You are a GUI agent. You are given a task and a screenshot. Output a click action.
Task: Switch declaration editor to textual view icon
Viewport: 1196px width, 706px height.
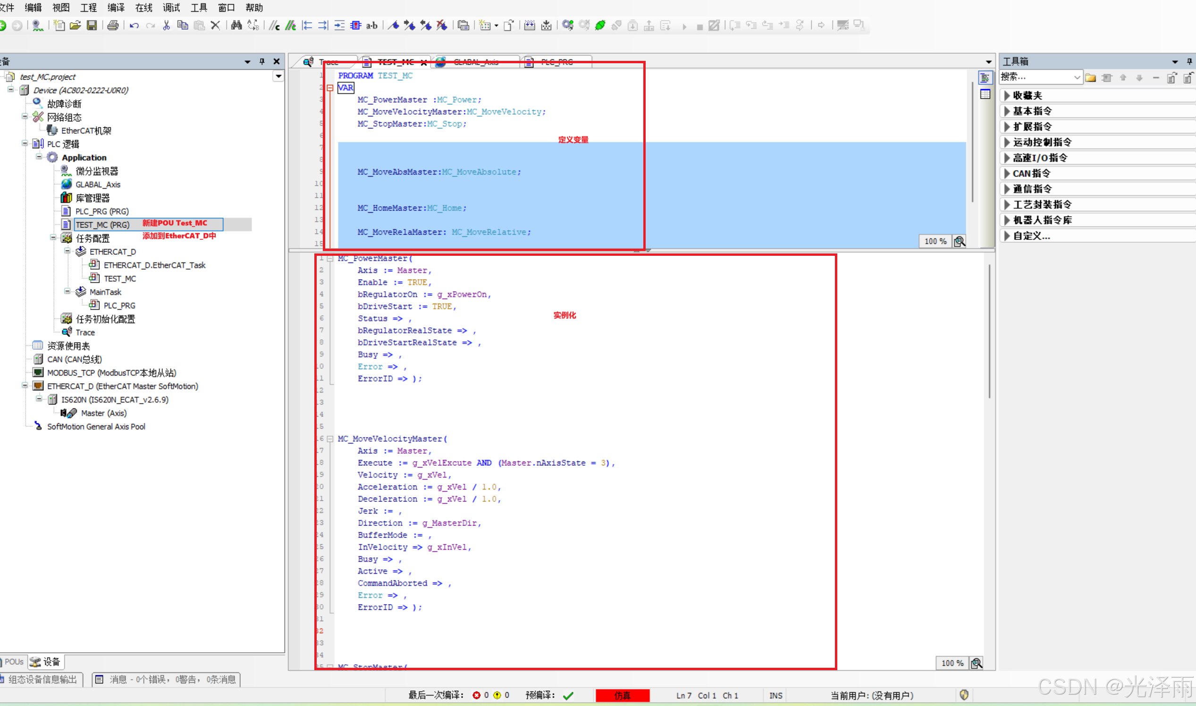[x=985, y=78]
